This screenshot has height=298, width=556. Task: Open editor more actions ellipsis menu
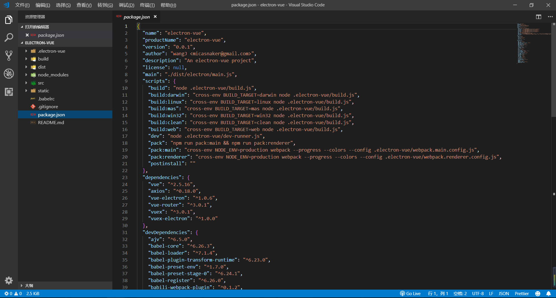coord(550,17)
